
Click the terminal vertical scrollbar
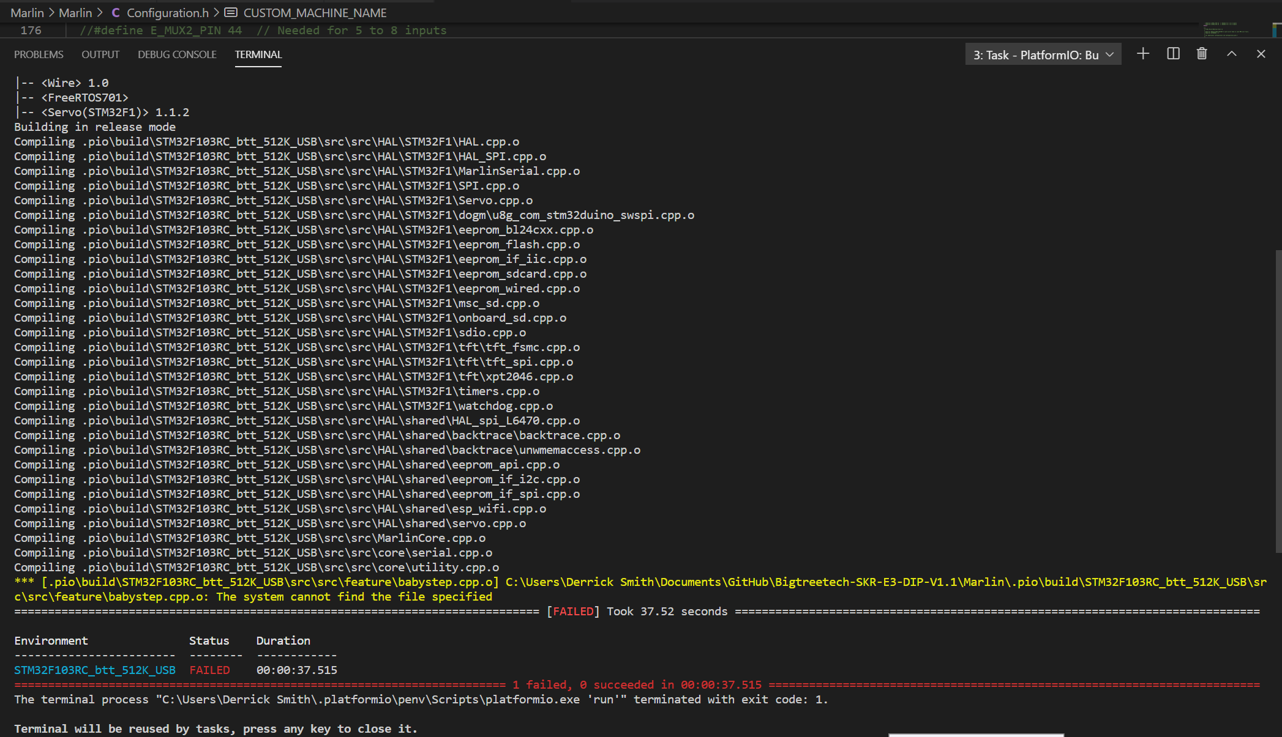click(x=1278, y=401)
